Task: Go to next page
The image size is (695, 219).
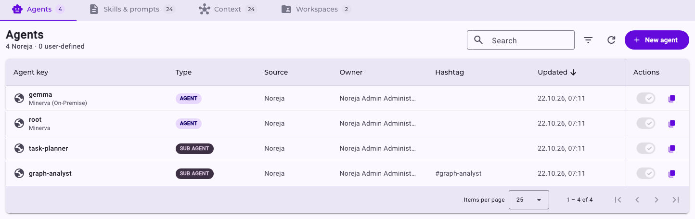Action: tap(656, 199)
